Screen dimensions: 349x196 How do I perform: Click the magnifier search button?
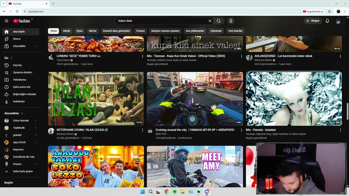click(219, 21)
